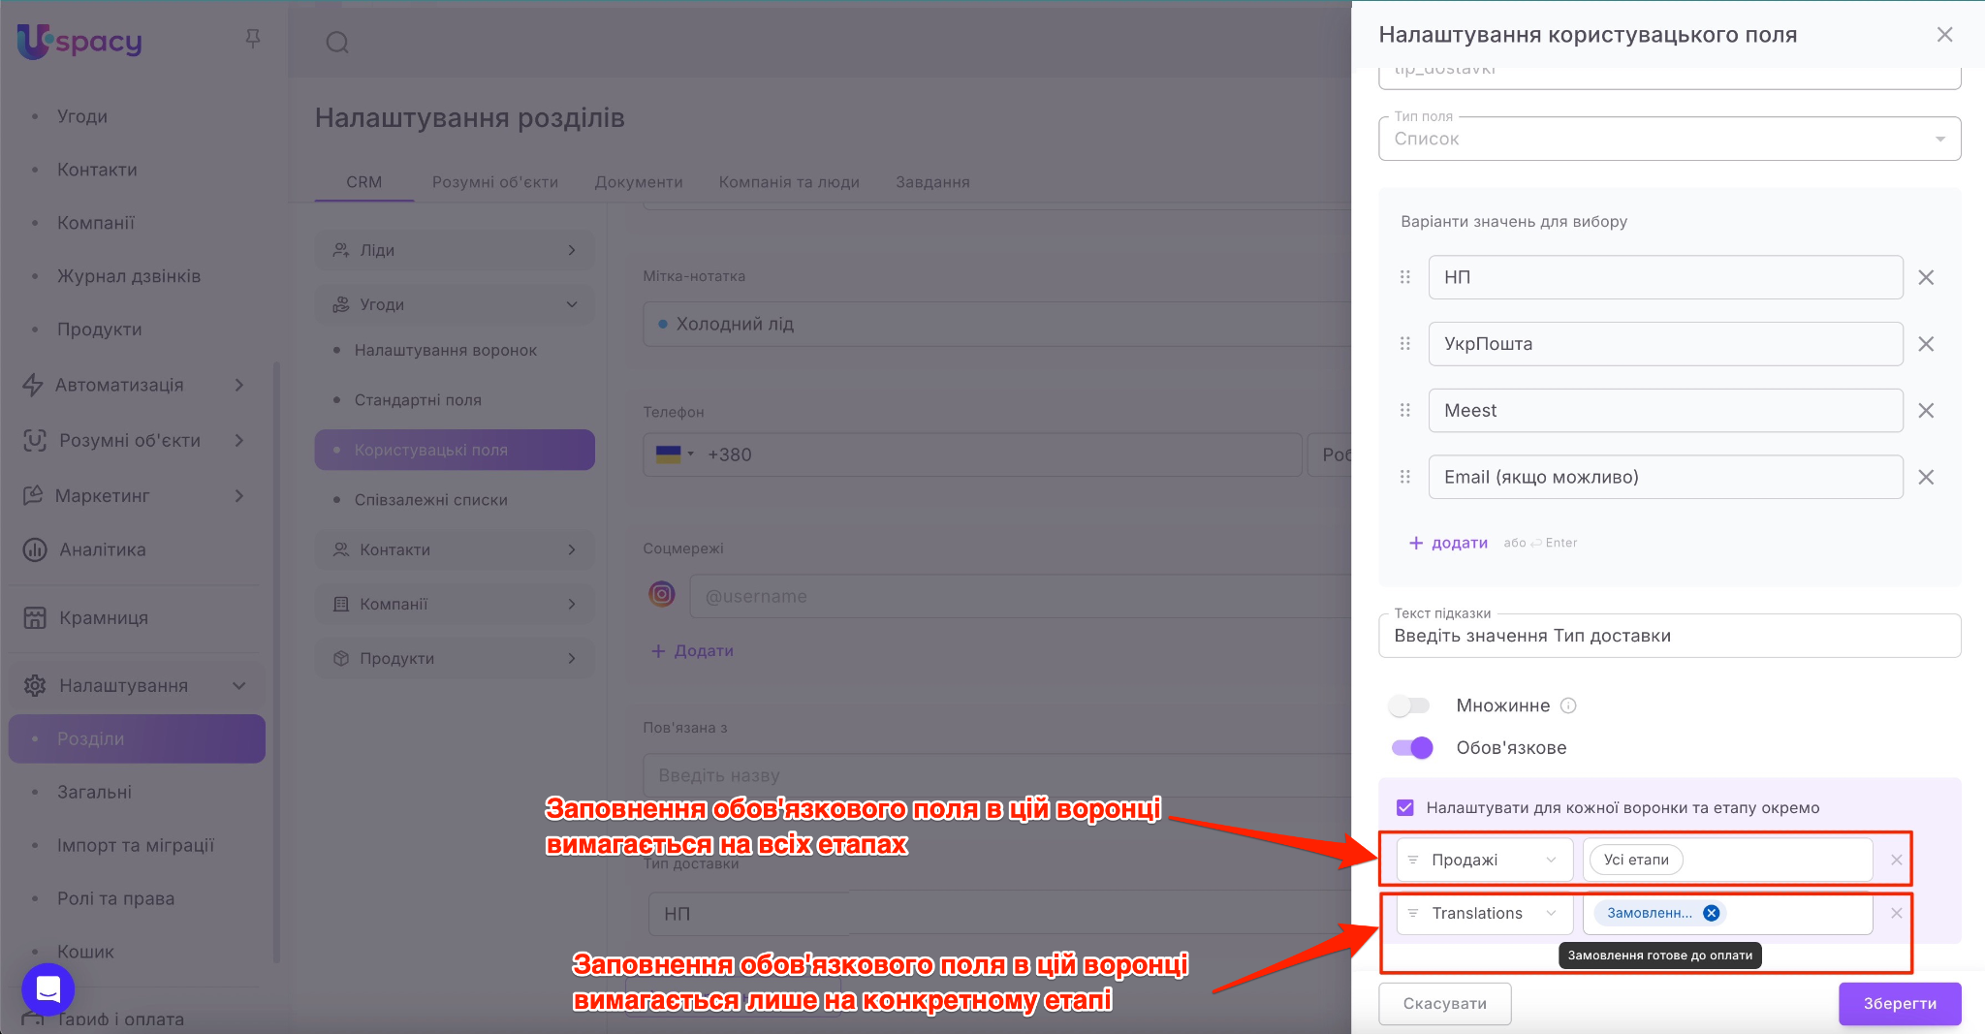Disable the Обов'язкове toggle
This screenshot has width=1985, height=1034.
click(x=1412, y=747)
